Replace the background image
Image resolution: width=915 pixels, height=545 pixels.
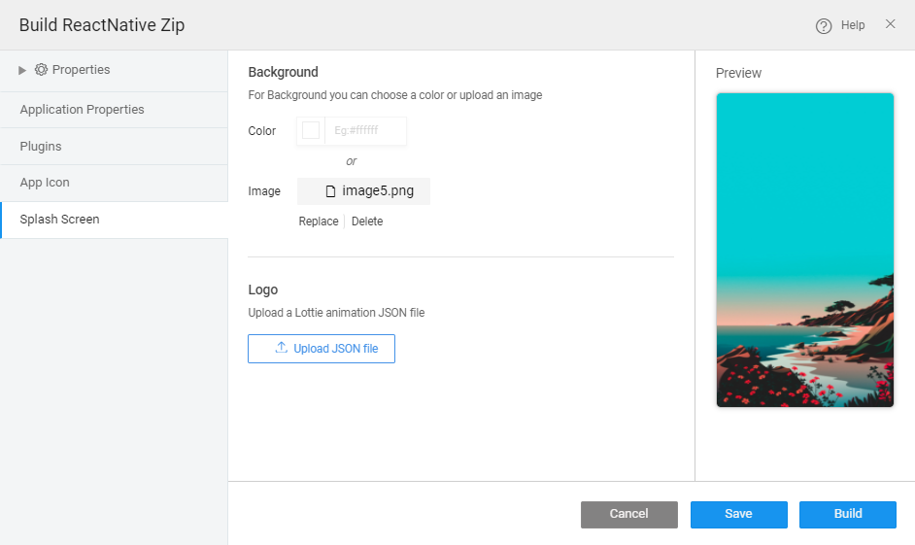pyautogui.click(x=319, y=221)
